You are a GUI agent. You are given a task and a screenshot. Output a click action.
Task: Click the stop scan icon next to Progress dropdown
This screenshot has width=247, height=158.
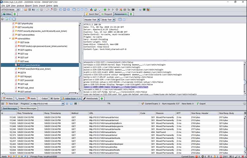point(71,104)
